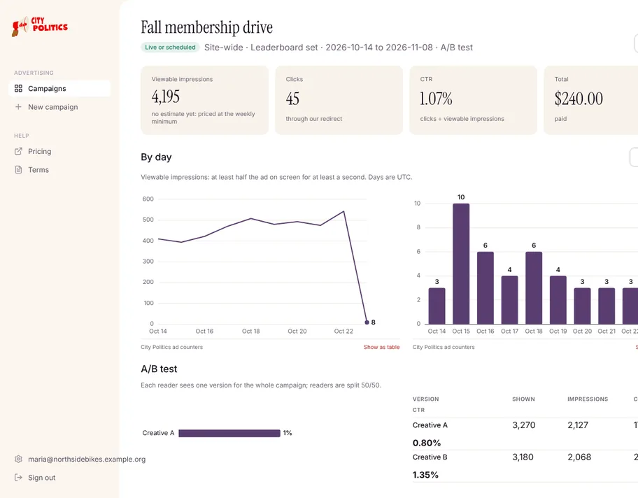Click the campaign date range text
This screenshot has width=638, height=498.
click(x=379, y=48)
